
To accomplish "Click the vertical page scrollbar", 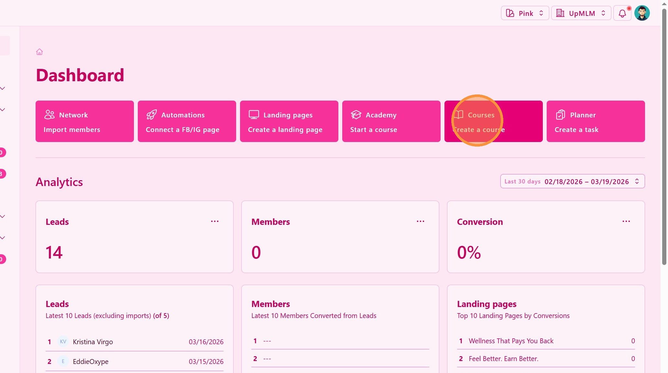I will click(x=664, y=136).
